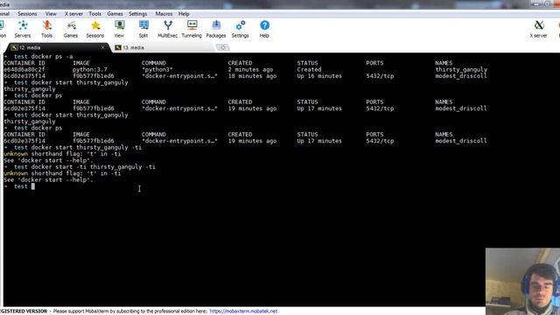
Task: Open the Tunneling icon
Action: tap(192, 29)
